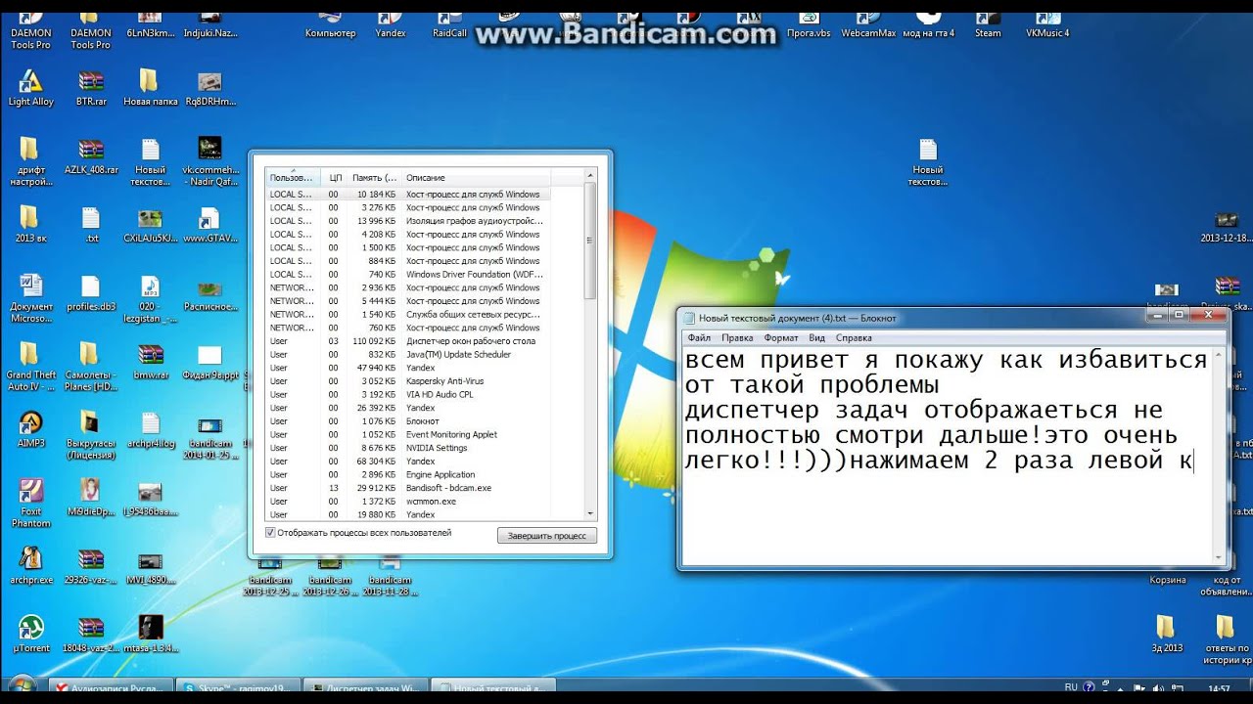This screenshot has width=1253, height=704.
Task: Open Новый текстов... file right of Task Manager
Action: [x=927, y=160]
